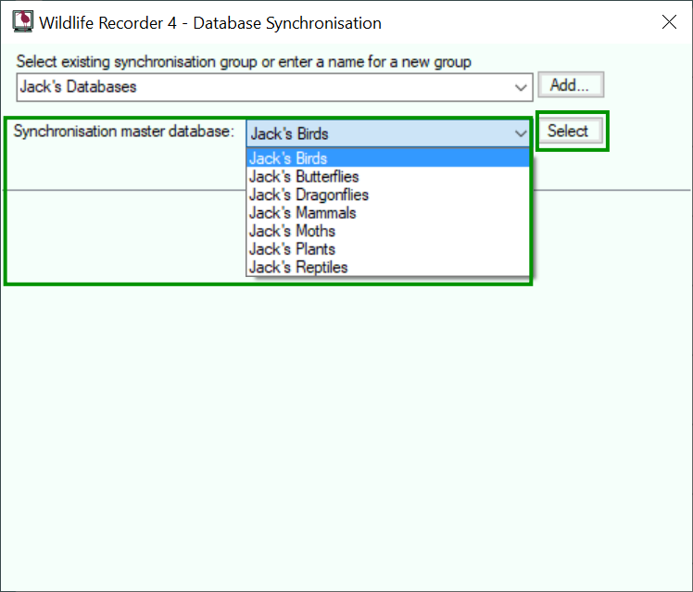Open the synchronisation group dropdown arrow
The width and height of the screenshot is (693, 592).
click(x=521, y=87)
